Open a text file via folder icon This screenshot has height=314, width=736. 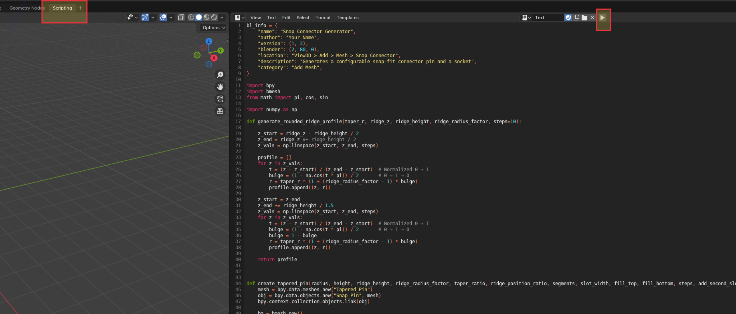584,18
